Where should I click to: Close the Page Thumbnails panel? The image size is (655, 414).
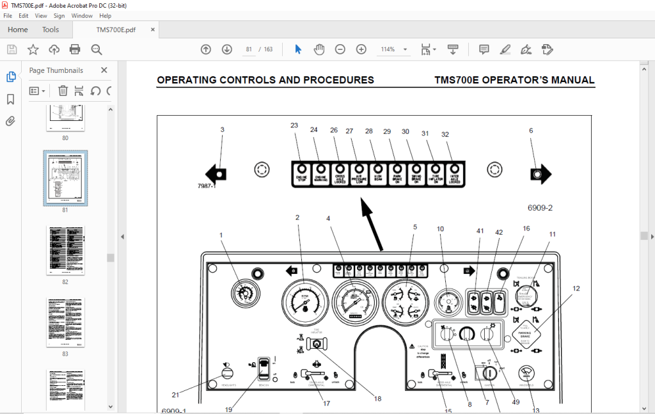coord(104,70)
